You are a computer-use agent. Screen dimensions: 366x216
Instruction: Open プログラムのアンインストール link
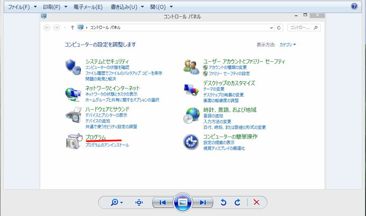click(x=107, y=145)
